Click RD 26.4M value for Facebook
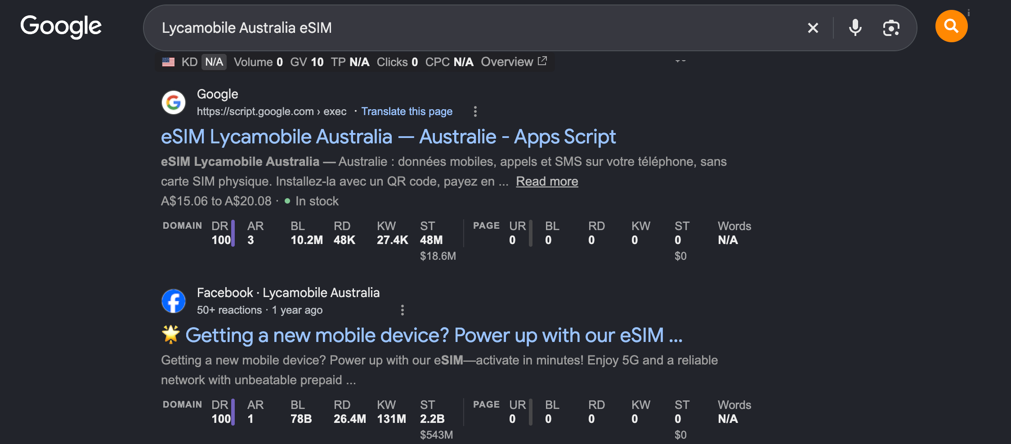Image resolution: width=1011 pixels, height=444 pixels. point(350,419)
